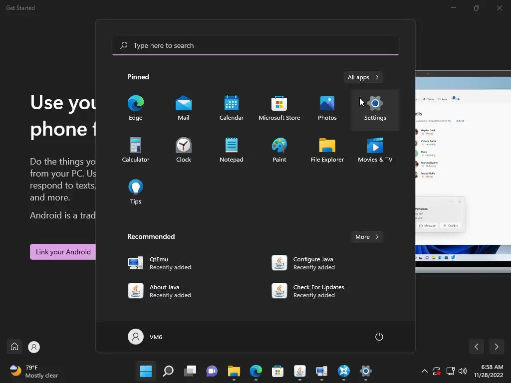This screenshot has width=511, height=383.
Task: Open recommended QtEmu item
Action: (x=184, y=263)
